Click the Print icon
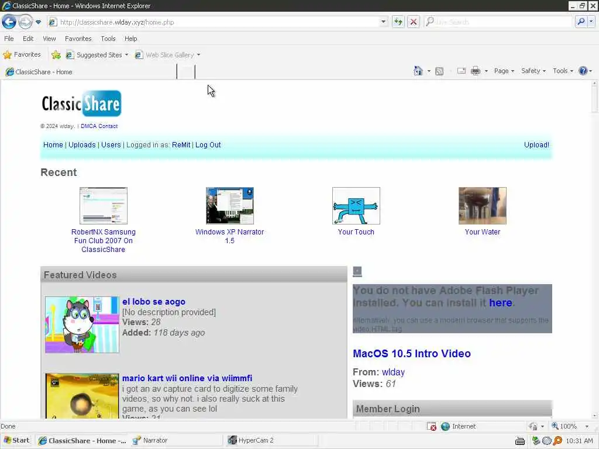The height and width of the screenshot is (449, 599). pos(476,71)
